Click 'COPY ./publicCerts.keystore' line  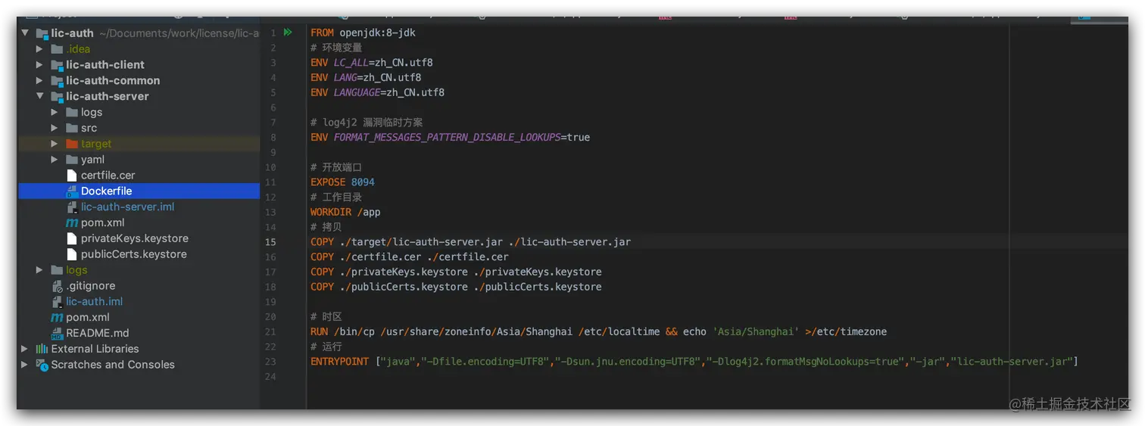(456, 287)
